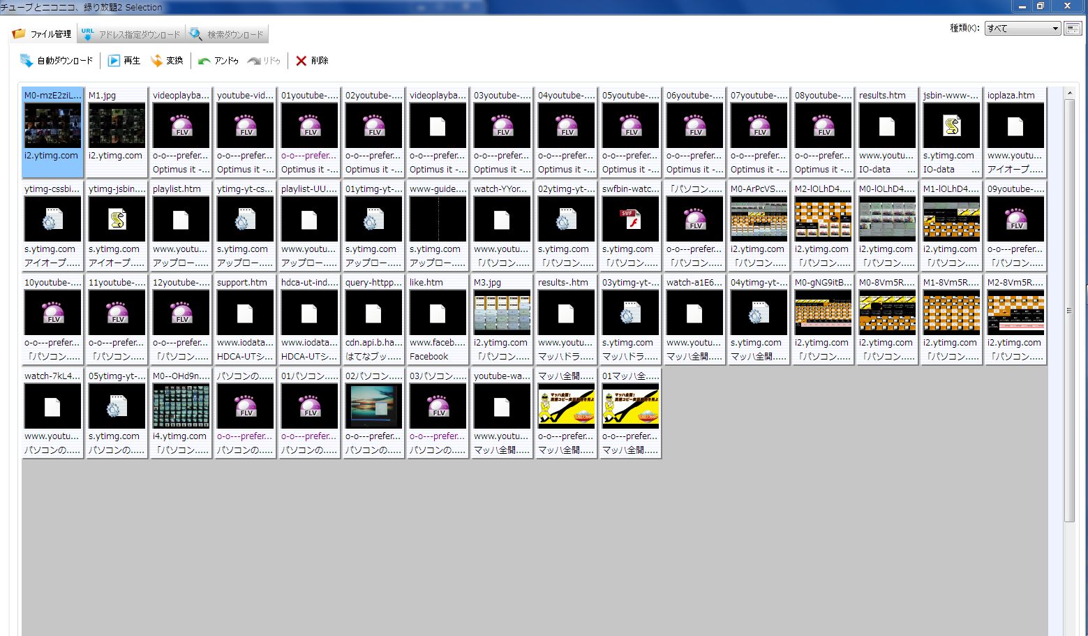The height and width of the screenshot is (636, 1088).
Task: Select the 05youtube-... FLV file icon
Action: pyautogui.click(x=631, y=126)
